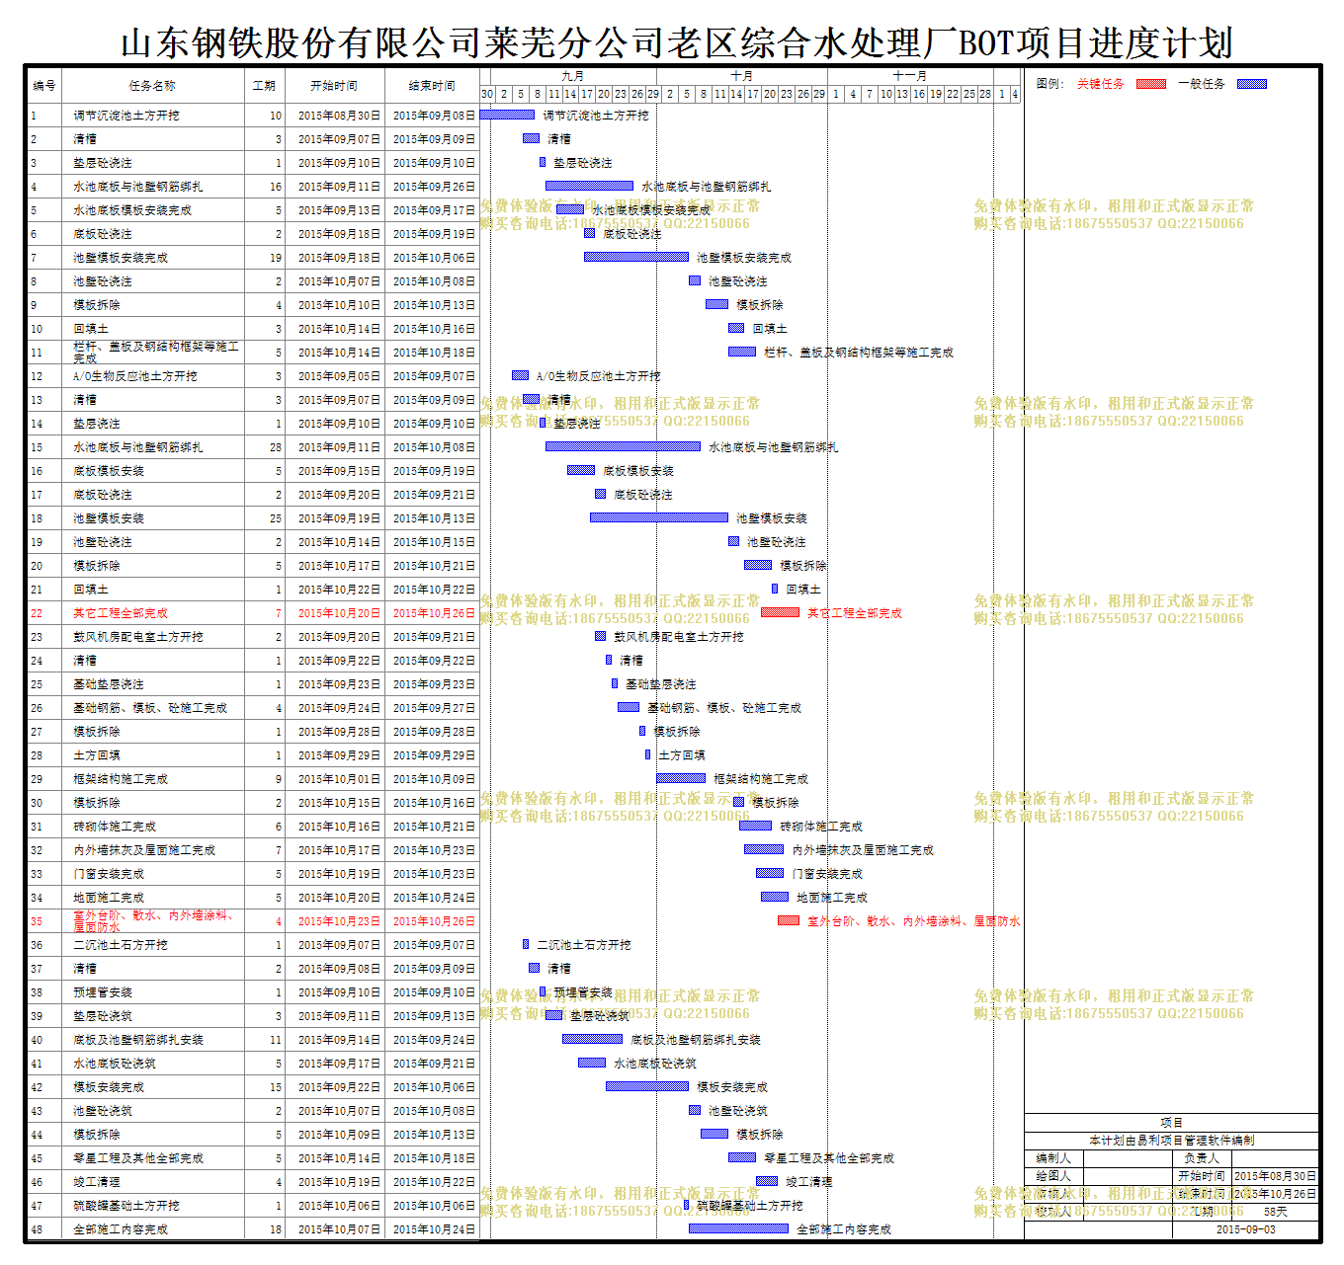Screen dimensions: 1344x1265
Task: Click end date 2015年09月26日 in table row 4
Action: (x=434, y=187)
